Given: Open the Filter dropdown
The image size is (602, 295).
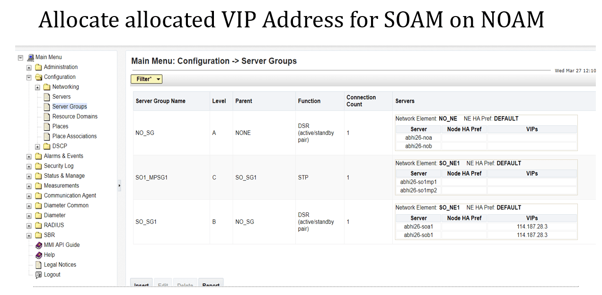Looking at the screenshot, I should click(x=146, y=79).
